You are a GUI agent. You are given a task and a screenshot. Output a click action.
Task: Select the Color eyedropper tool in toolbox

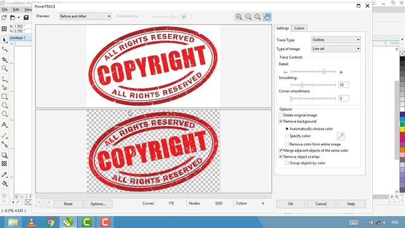point(4,175)
